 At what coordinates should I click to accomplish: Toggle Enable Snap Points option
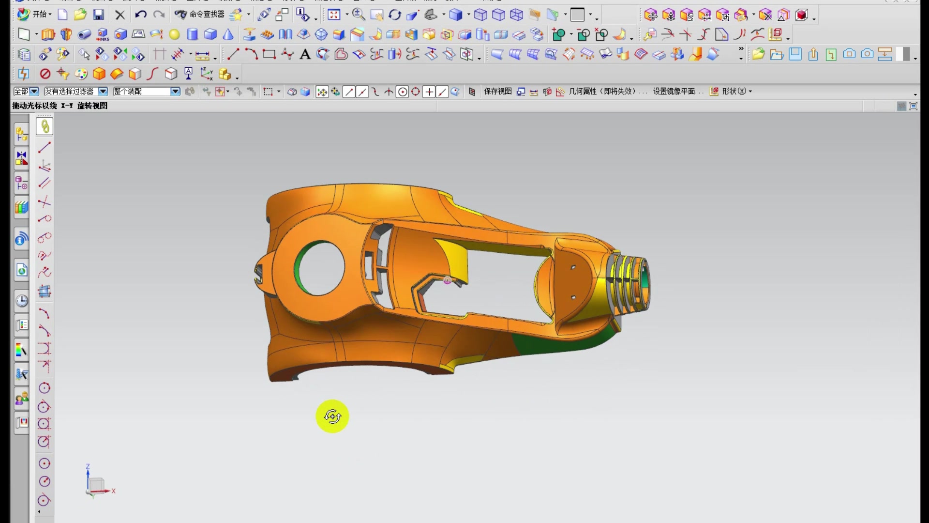(322, 92)
